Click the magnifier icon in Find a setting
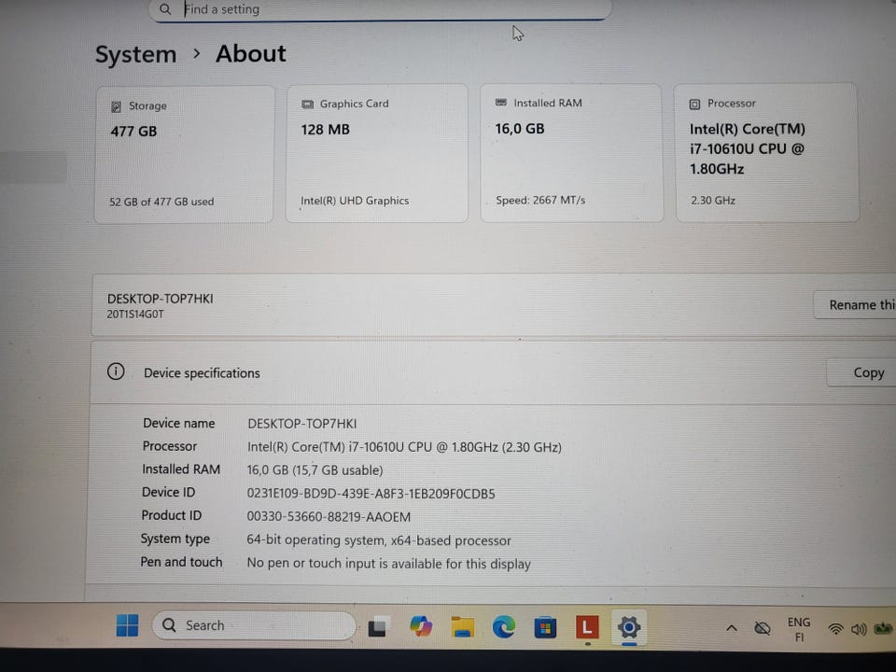896x672 pixels. coord(165,9)
